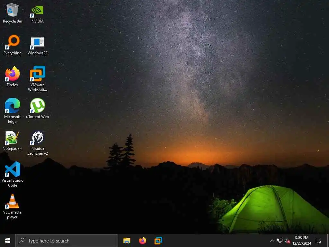The image size is (329, 247).
Task: Select the NVIDIA desktop shortcut
Action: click(x=37, y=13)
